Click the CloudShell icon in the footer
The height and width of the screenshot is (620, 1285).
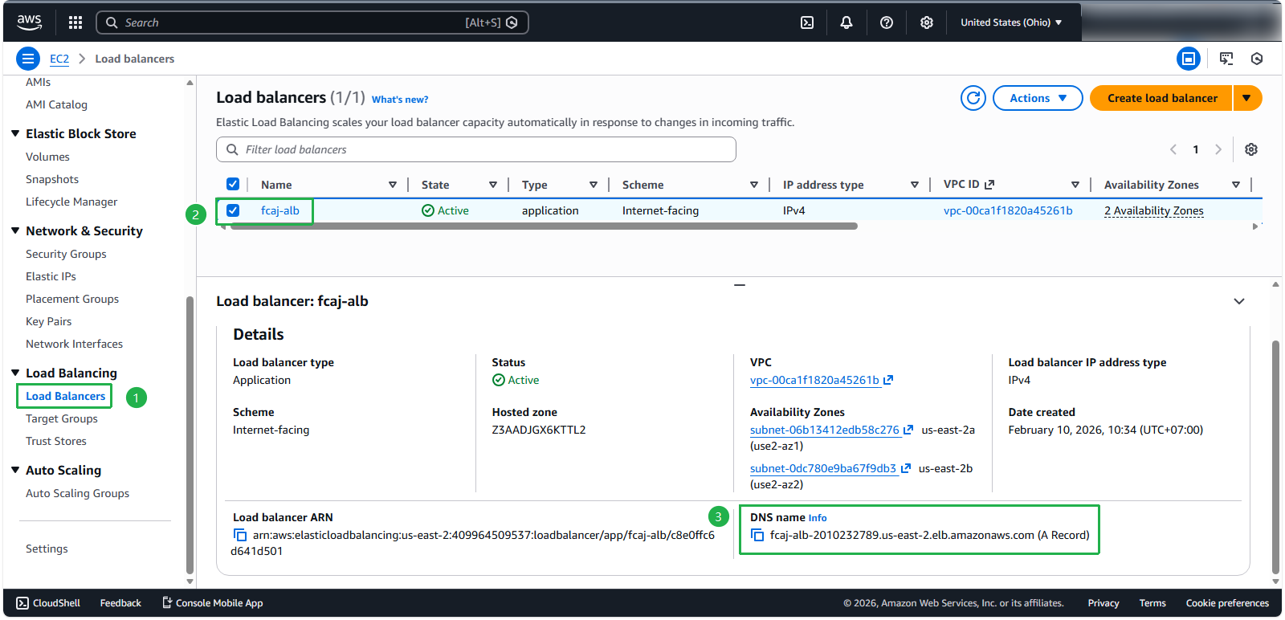coord(22,603)
